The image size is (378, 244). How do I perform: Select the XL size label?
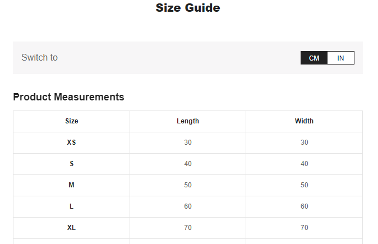click(71, 228)
